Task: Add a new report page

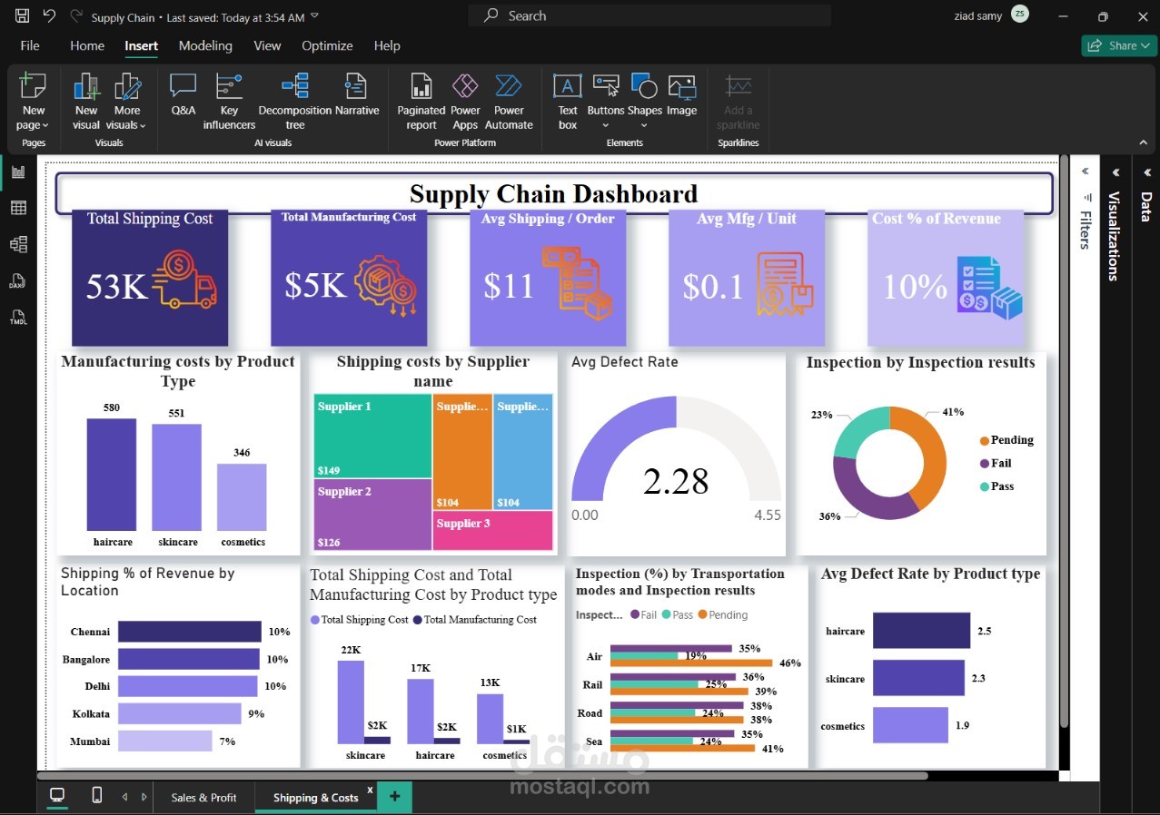Action: [x=394, y=797]
